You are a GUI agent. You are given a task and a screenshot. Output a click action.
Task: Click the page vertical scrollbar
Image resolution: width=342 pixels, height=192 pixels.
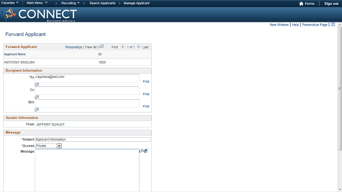pos(340,89)
